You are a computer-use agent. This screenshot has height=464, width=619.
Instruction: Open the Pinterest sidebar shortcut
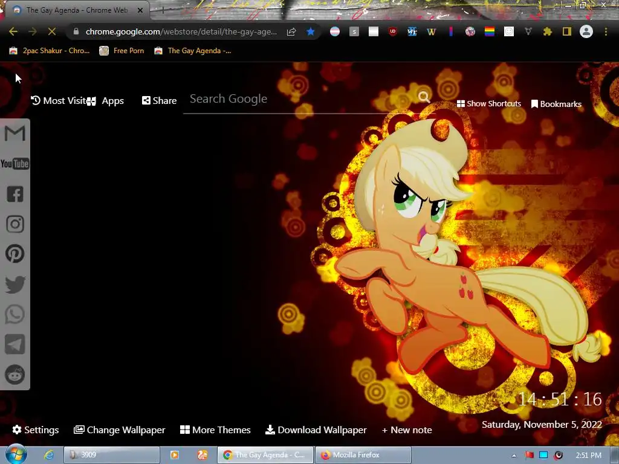point(15,254)
